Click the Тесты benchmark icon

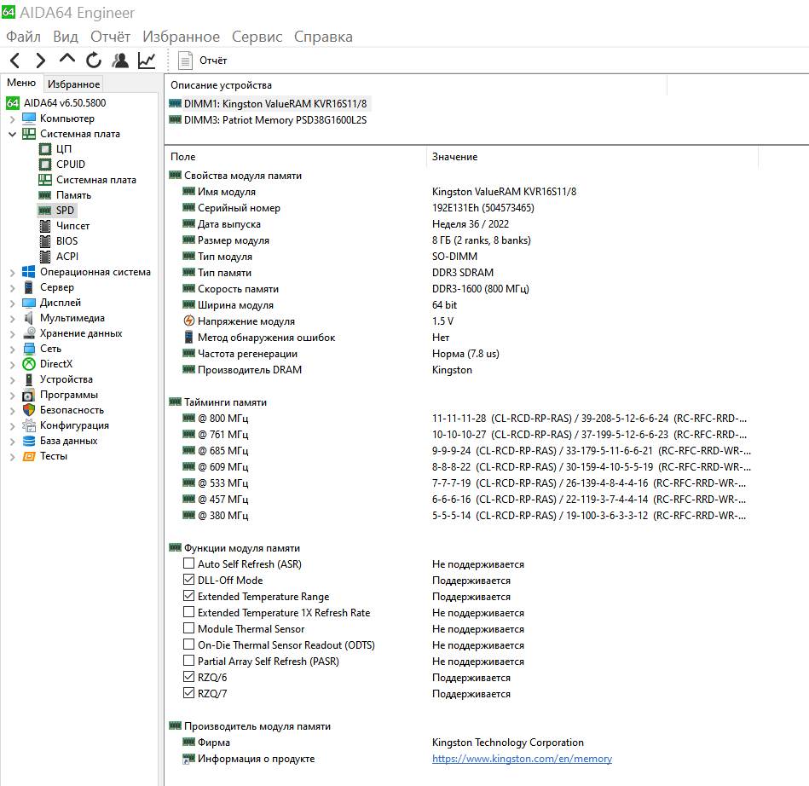click(x=29, y=456)
